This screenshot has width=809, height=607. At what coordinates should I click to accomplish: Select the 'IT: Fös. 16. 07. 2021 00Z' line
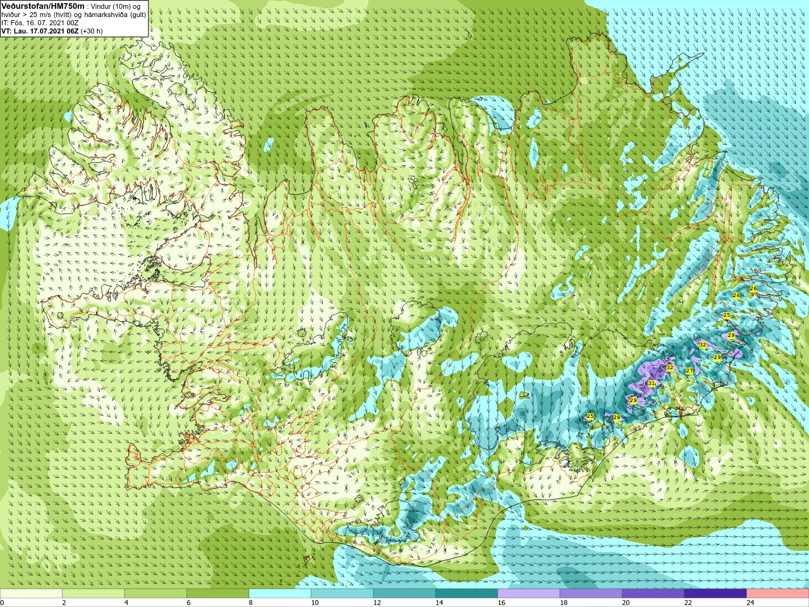40,23
